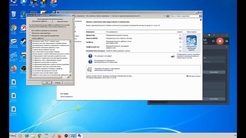This screenshot has width=246, height=138.
Task: Click the 5,5 overall score badge
Action: click(x=191, y=41)
